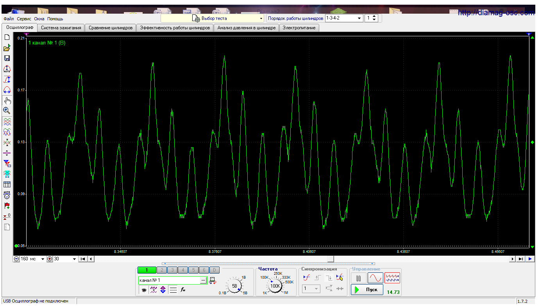Open the zoom value 30 dropdown
The width and height of the screenshot is (540, 306).
[x=65, y=259]
